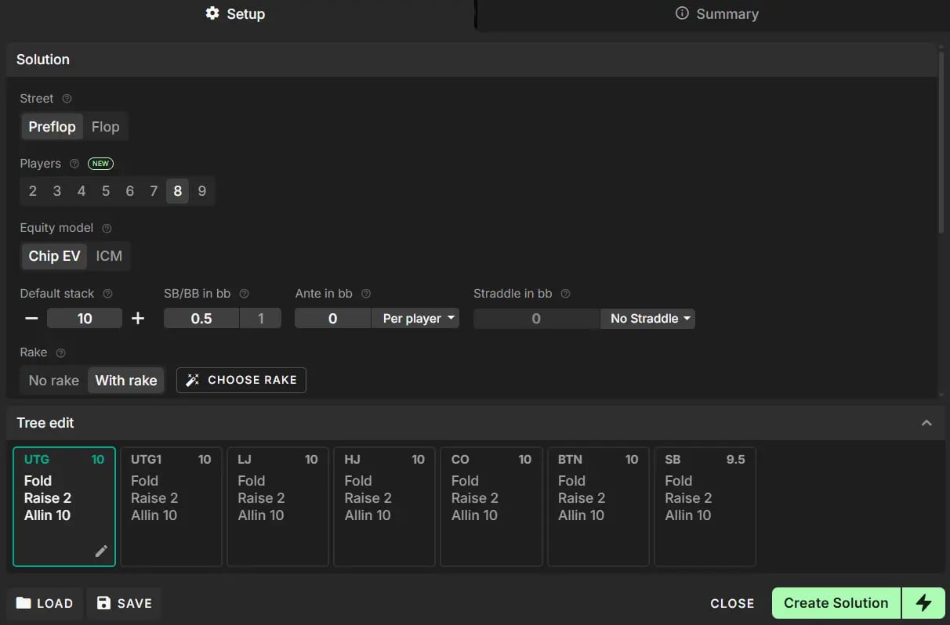
Task: Select the UTG position card
Action: (x=64, y=507)
